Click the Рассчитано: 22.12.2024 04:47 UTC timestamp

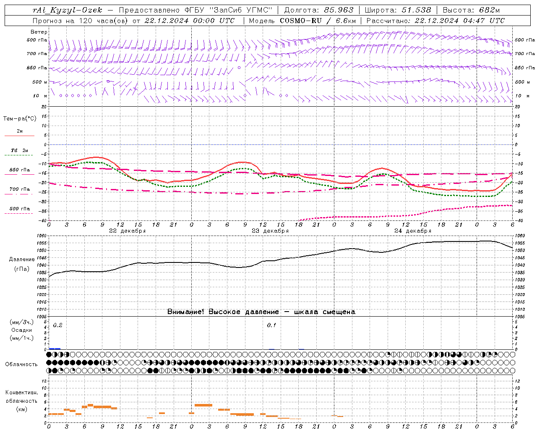435,21
